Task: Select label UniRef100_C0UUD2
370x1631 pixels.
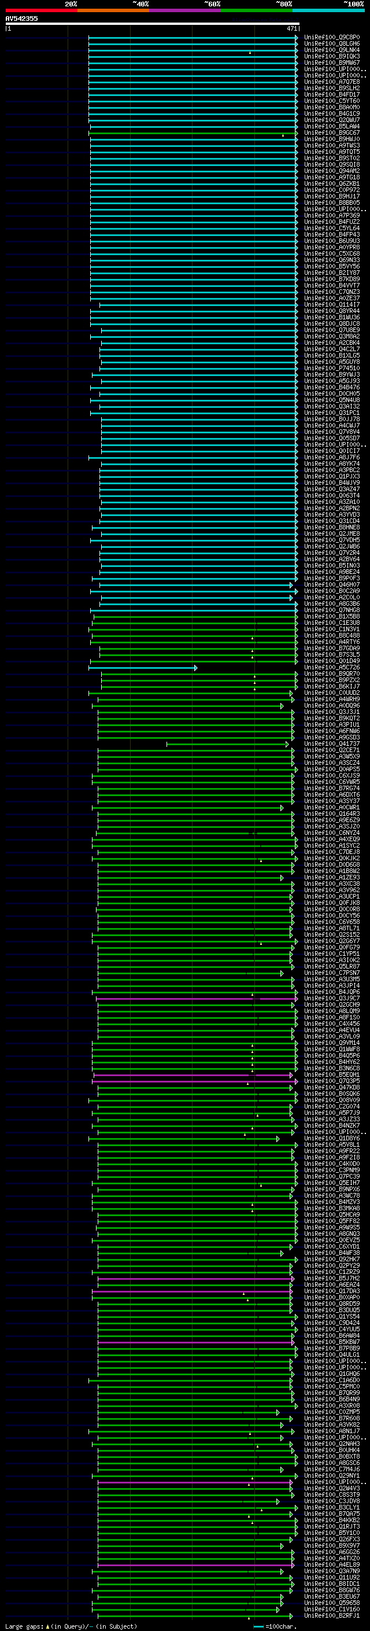Action: click(x=331, y=693)
